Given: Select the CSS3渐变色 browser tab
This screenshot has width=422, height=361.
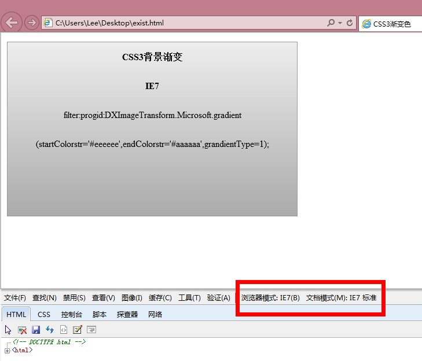Looking at the screenshot, I should click(390, 24).
